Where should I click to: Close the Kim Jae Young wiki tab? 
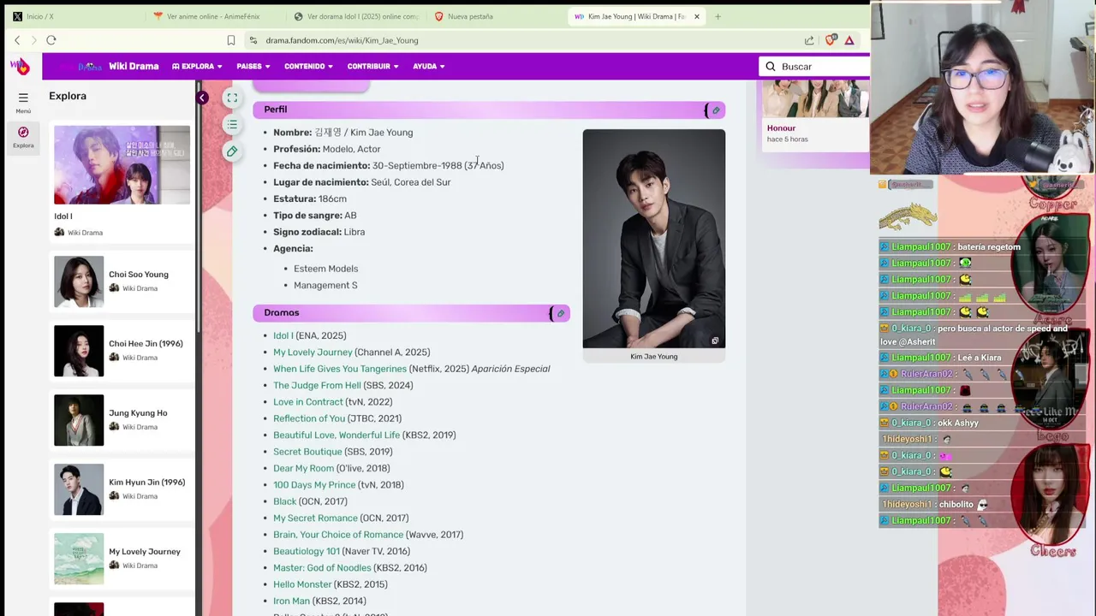pos(696,16)
